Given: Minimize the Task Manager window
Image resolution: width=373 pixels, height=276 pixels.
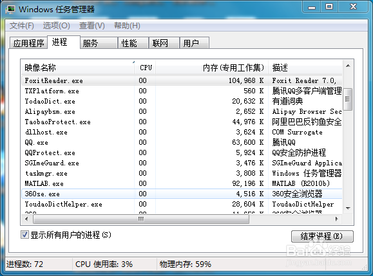Looking at the screenshot, I should (312, 7).
